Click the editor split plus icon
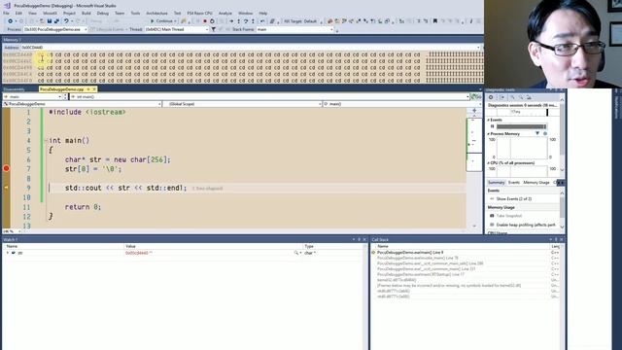 (x=474, y=111)
